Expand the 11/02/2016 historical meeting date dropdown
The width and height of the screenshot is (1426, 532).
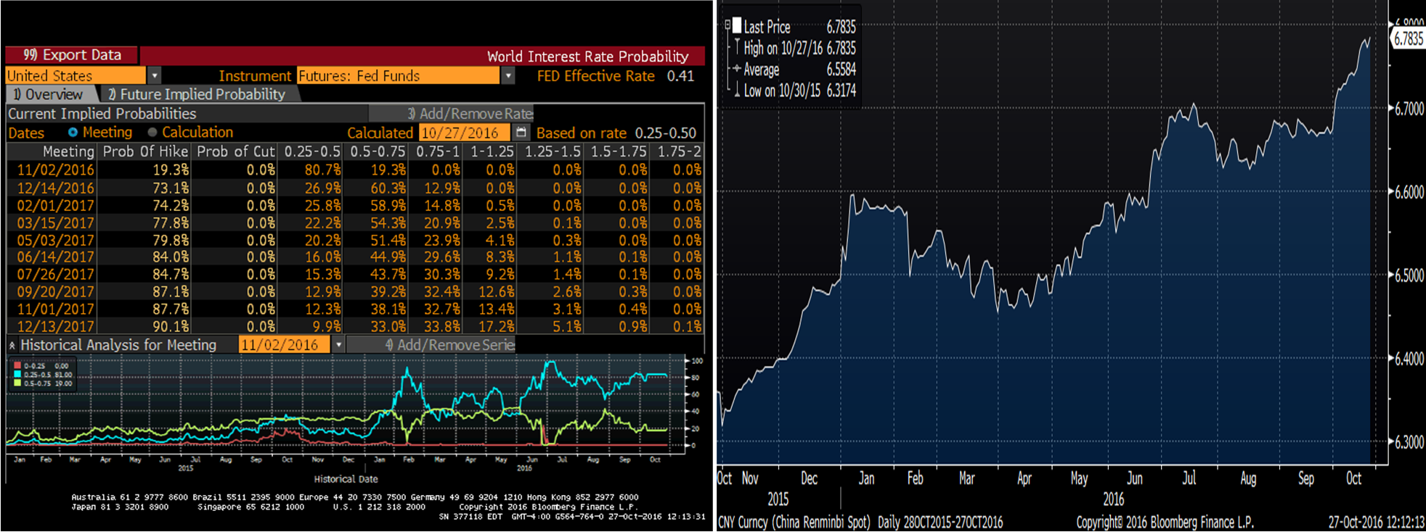coord(338,345)
